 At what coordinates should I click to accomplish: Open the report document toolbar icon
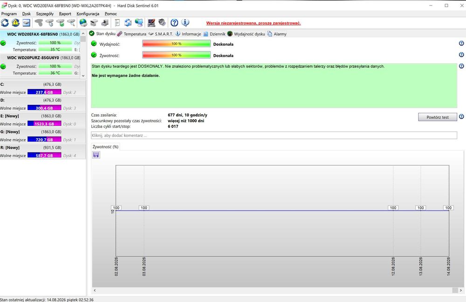coord(117,22)
